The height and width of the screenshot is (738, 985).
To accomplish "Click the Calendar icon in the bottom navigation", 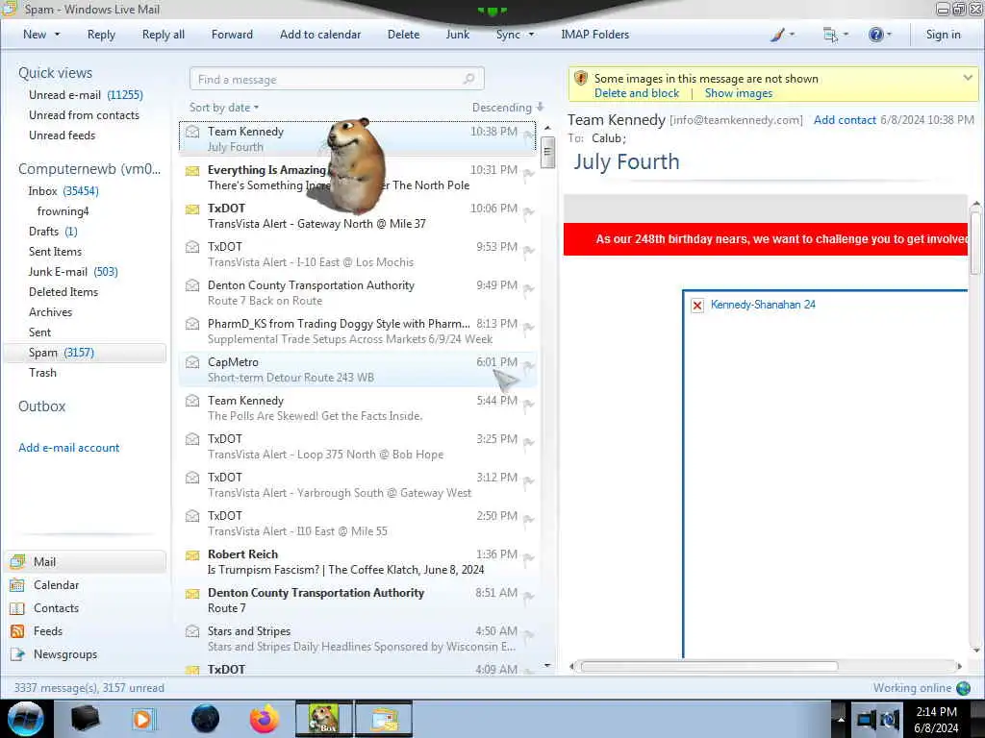I will click(x=17, y=585).
